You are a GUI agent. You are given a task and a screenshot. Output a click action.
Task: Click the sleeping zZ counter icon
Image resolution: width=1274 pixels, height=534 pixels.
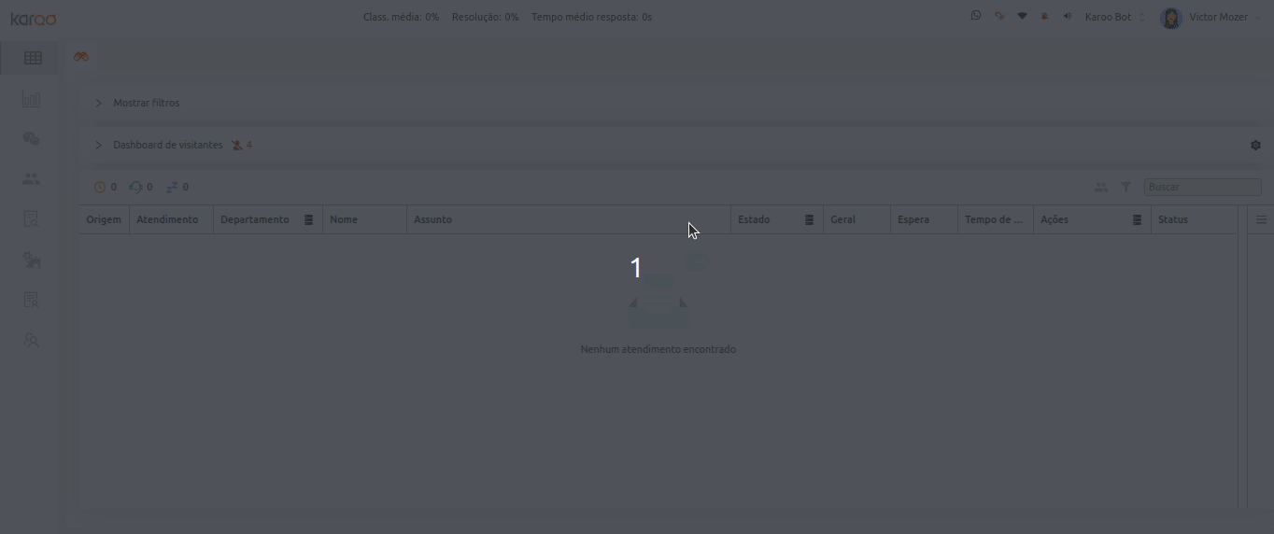pos(172,187)
